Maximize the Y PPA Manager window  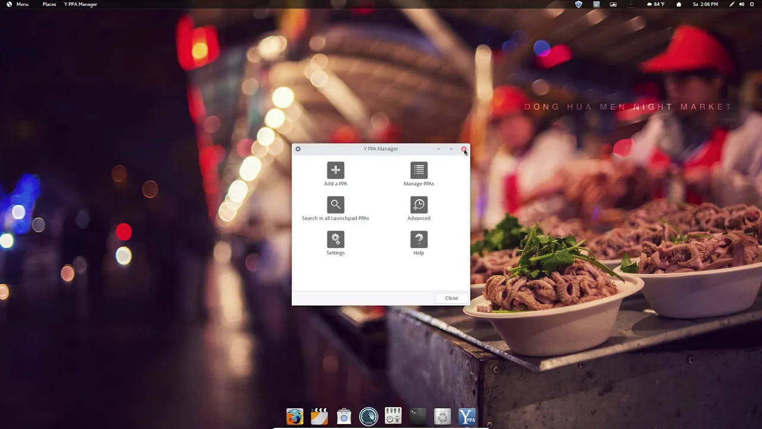click(x=451, y=149)
